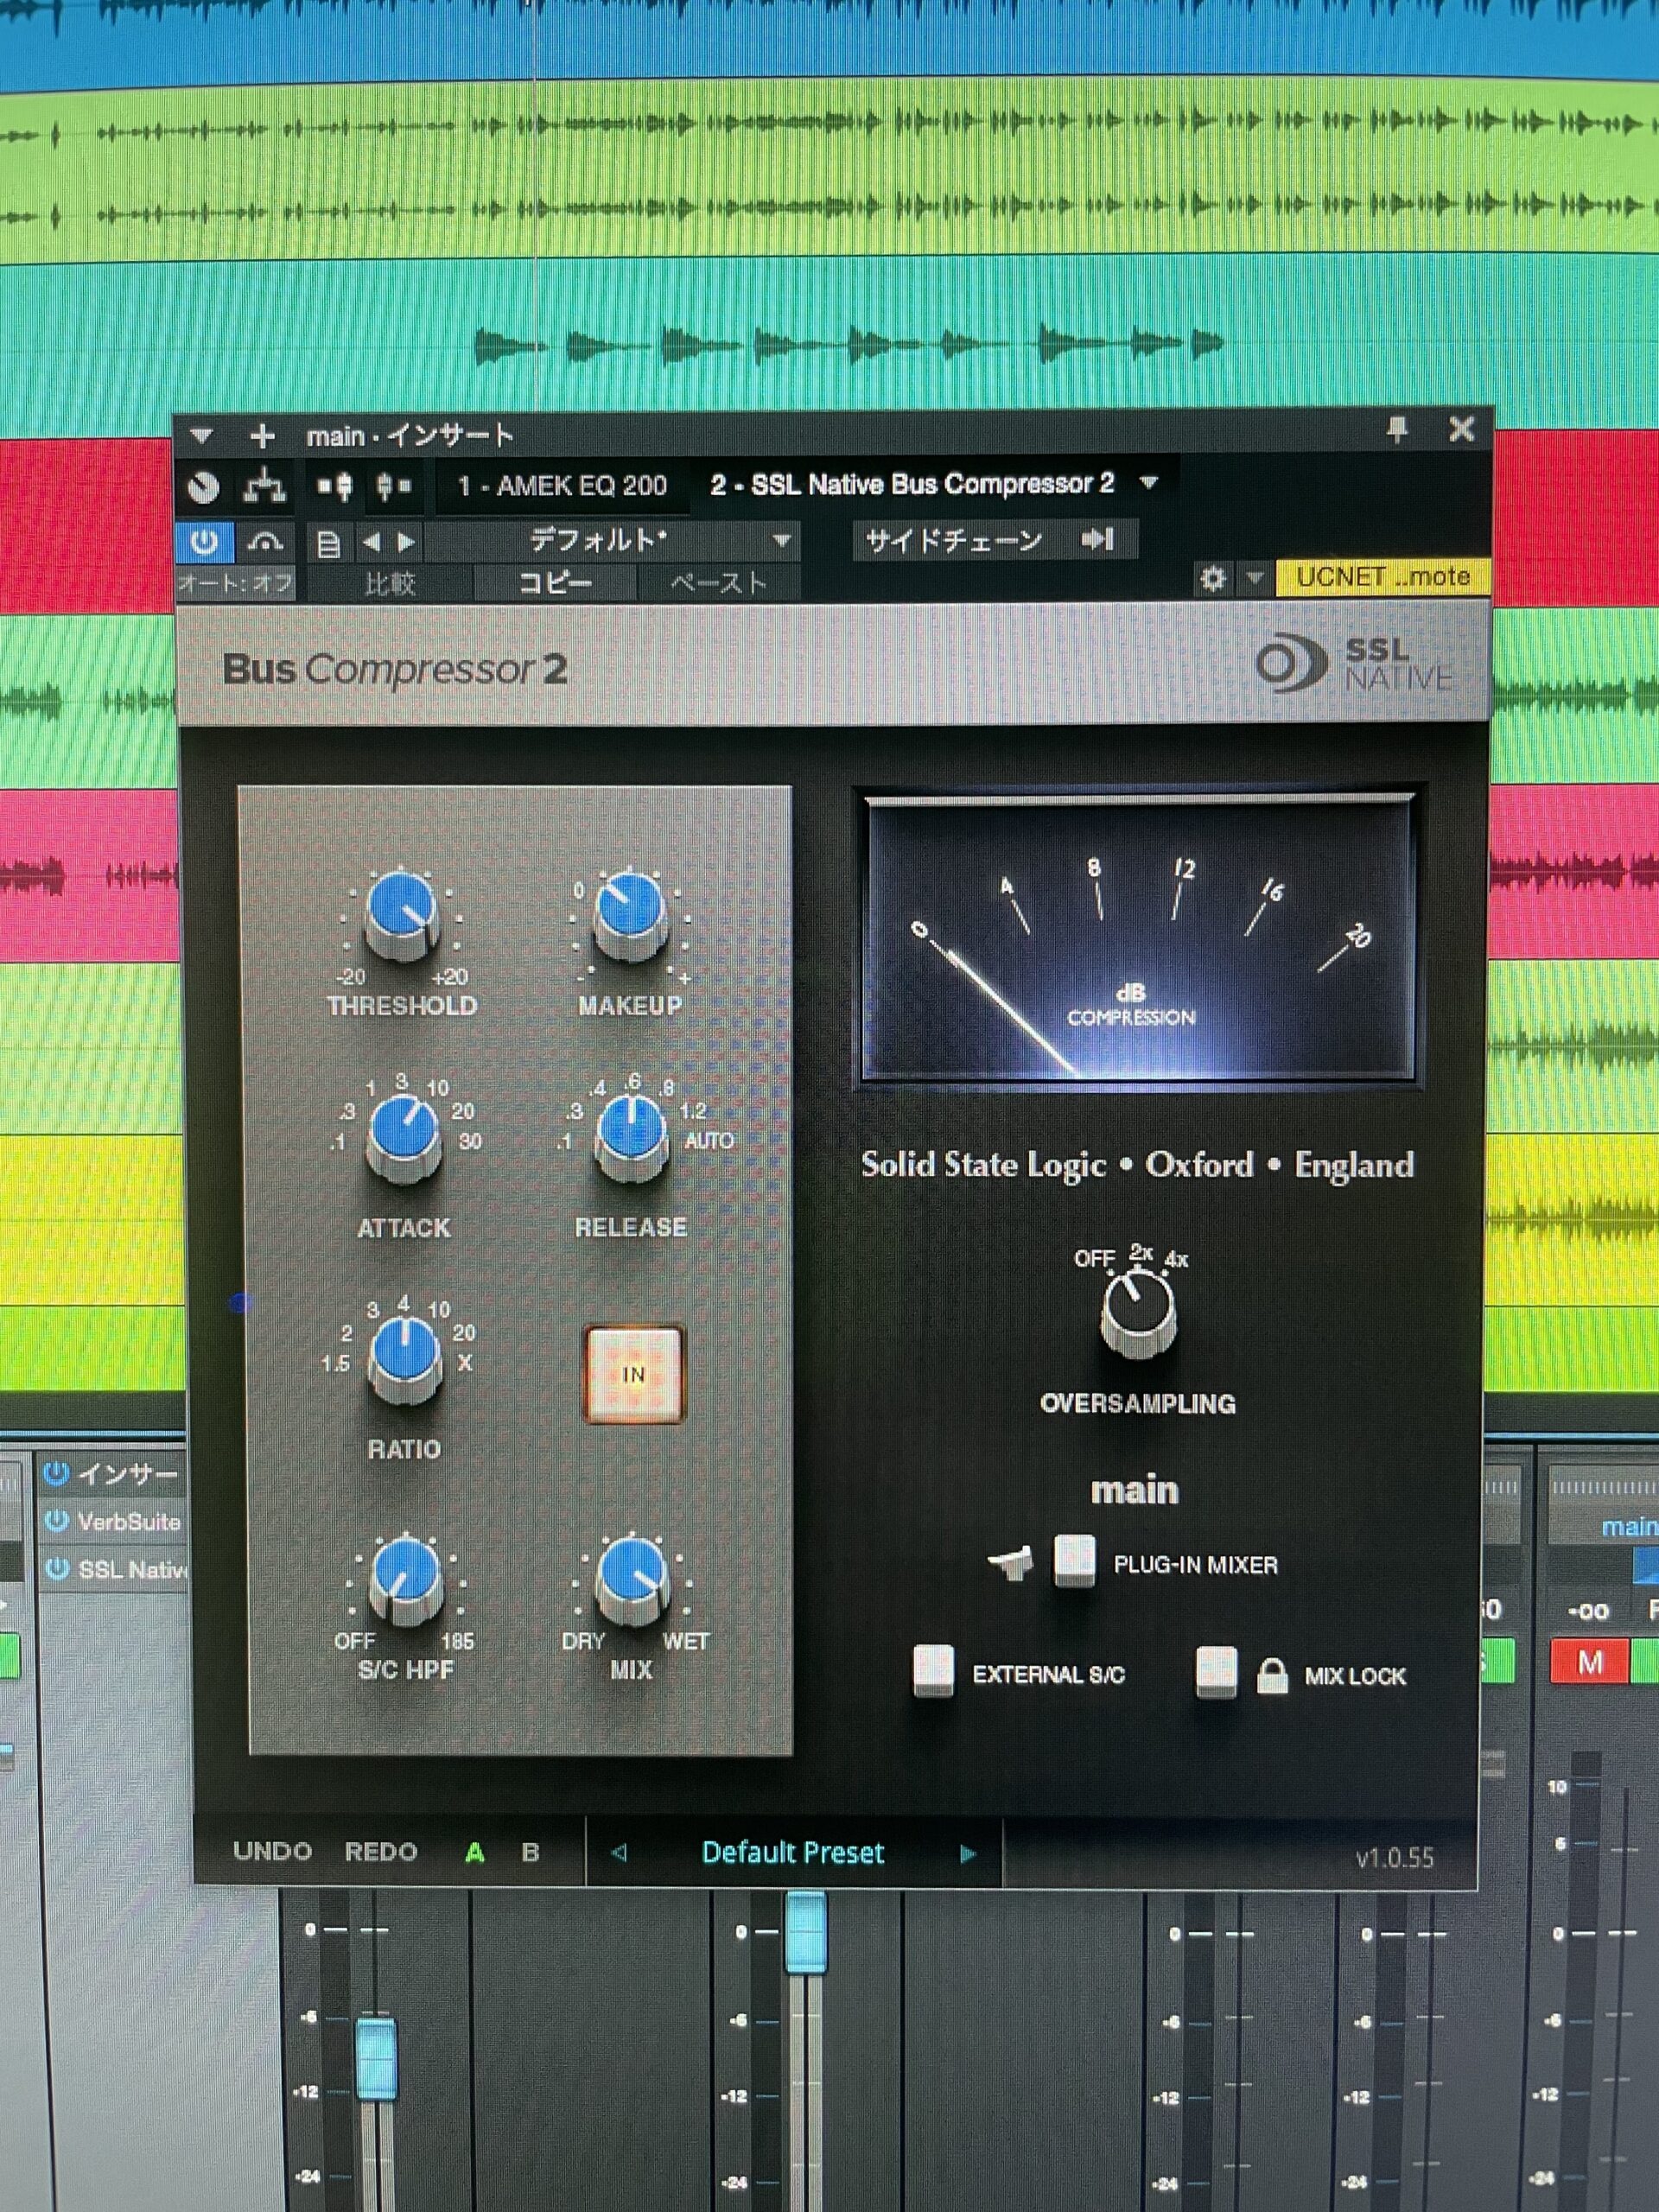Select the B preset slot

[531, 1853]
